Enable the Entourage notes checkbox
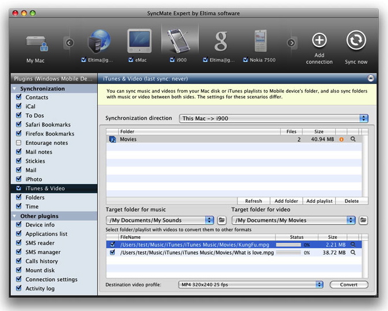Image resolution: width=388 pixels, height=311 pixels. click(x=18, y=143)
